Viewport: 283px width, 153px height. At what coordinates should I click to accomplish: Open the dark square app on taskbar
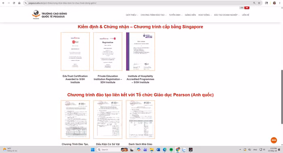[190, 150]
